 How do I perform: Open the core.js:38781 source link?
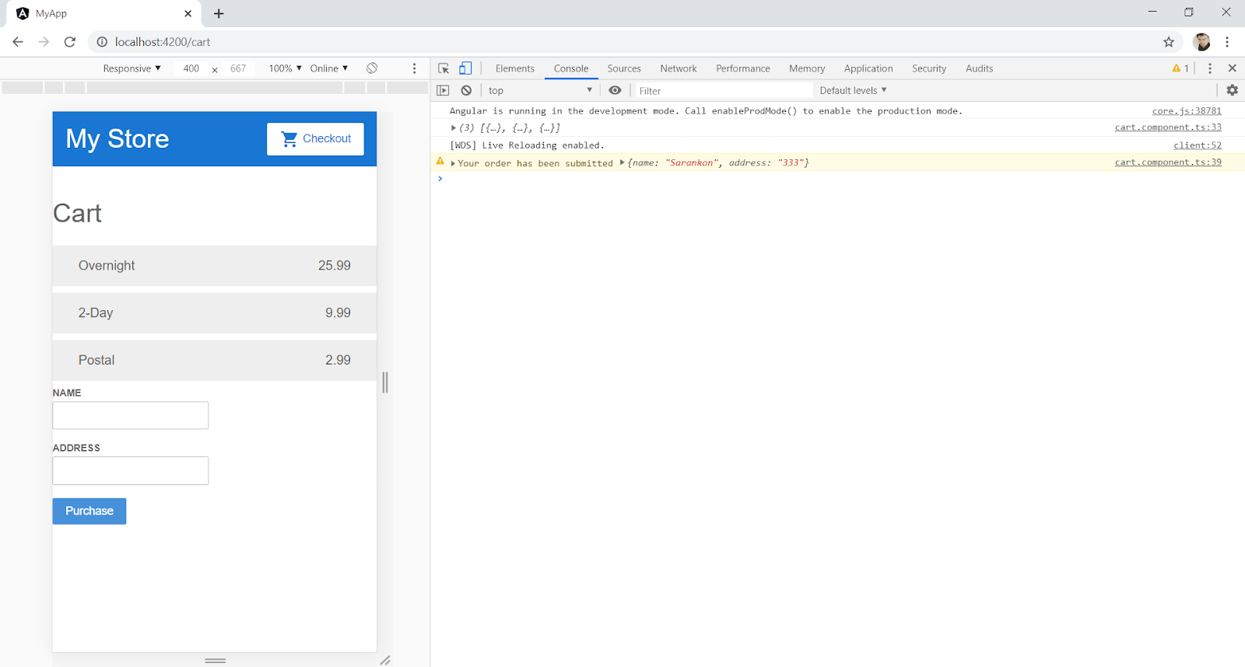tap(1187, 111)
